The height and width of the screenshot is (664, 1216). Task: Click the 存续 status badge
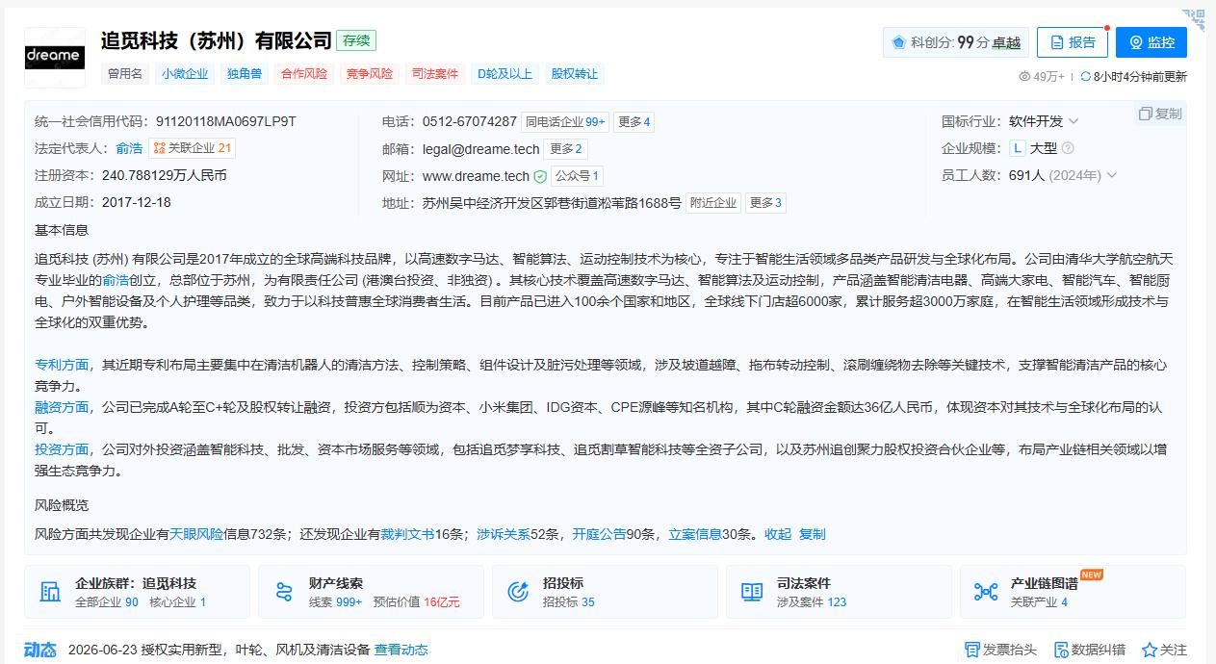pyautogui.click(x=356, y=40)
